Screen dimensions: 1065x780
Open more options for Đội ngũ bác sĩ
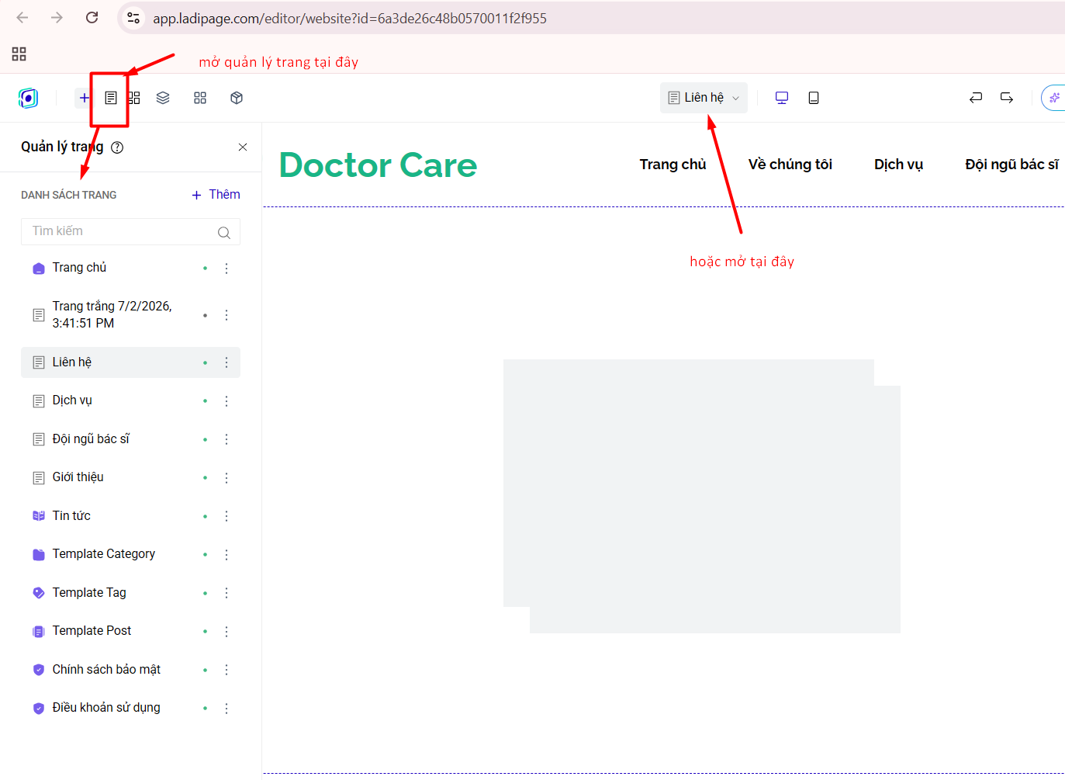click(226, 439)
